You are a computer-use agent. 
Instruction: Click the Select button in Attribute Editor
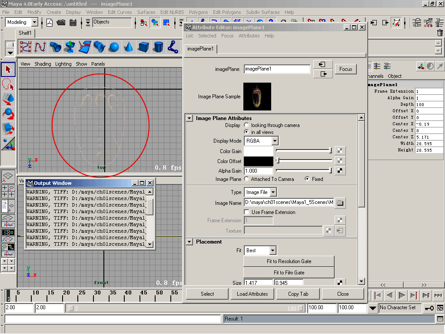click(x=207, y=294)
